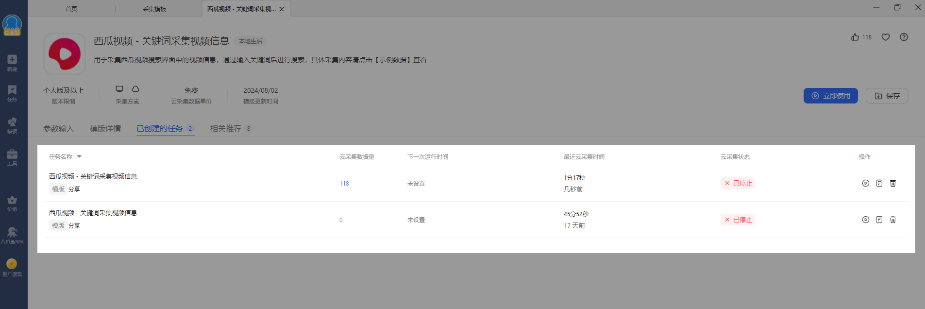The height and width of the screenshot is (309, 925).
Task: Open the 推广返现 sidebar icon
Action: pyautogui.click(x=12, y=268)
